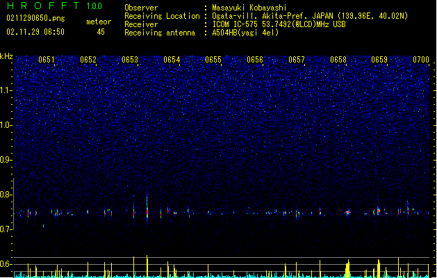Click observer name Masayuki Kobayashi
437x278 pixels.
click(249, 8)
